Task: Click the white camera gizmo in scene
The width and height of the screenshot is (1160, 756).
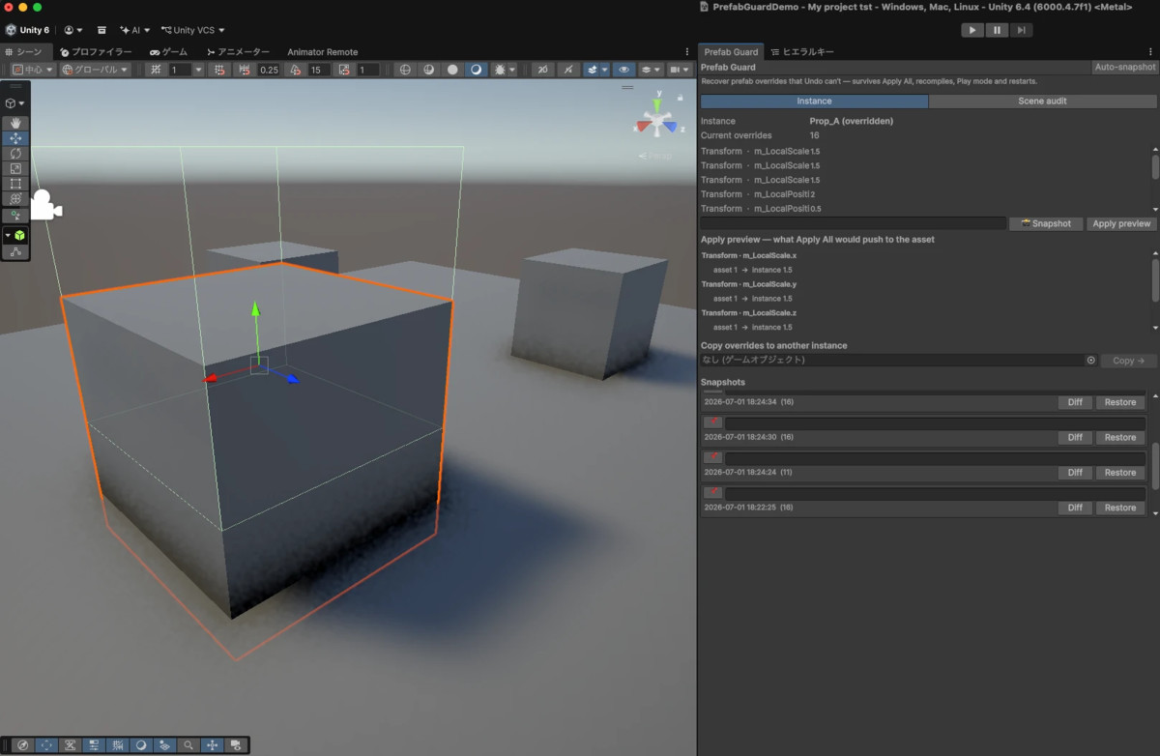Action: [x=44, y=206]
